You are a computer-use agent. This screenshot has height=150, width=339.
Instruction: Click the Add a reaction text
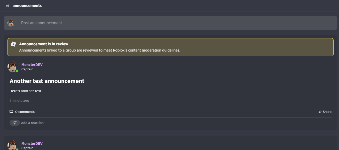(x=32, y=123)
